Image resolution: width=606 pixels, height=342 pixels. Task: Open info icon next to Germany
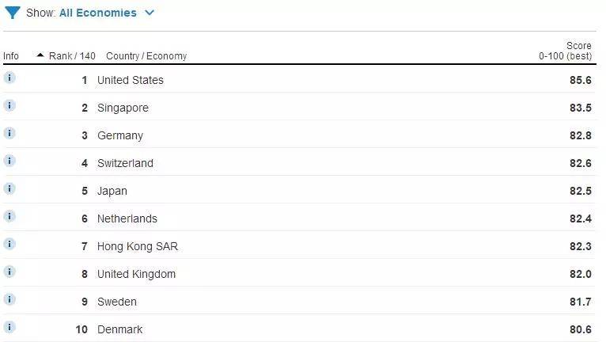pos(9,133)
